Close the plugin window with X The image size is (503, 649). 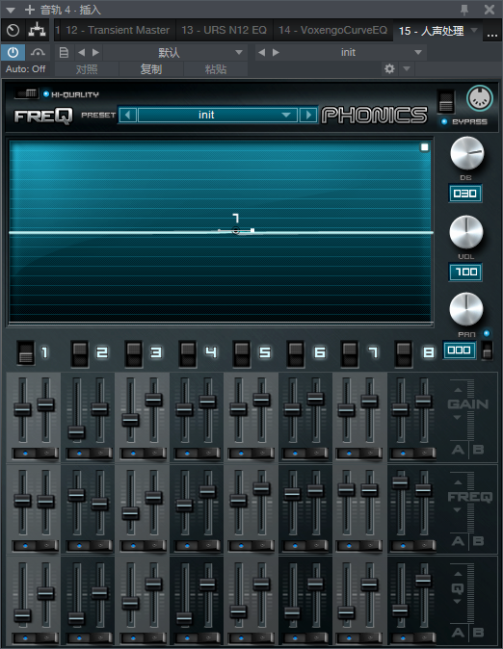pyautogui.click(x=490, y=10)
